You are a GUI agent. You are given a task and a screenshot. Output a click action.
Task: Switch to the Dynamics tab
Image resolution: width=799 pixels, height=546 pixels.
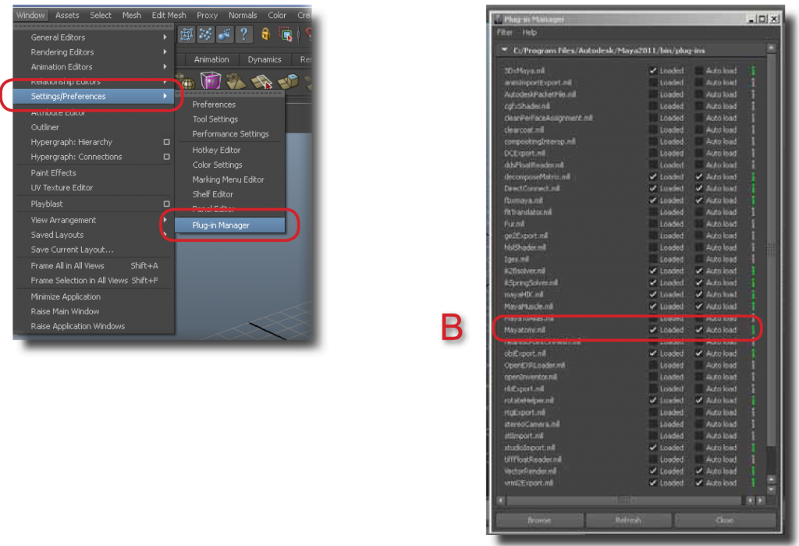[x=265, y=58]
